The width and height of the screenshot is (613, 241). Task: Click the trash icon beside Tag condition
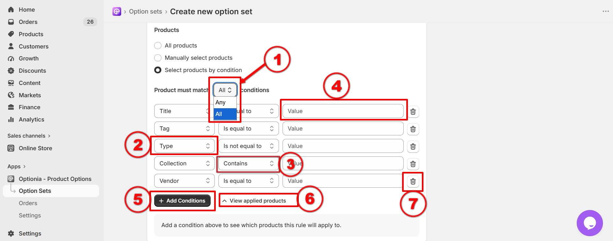413,129
